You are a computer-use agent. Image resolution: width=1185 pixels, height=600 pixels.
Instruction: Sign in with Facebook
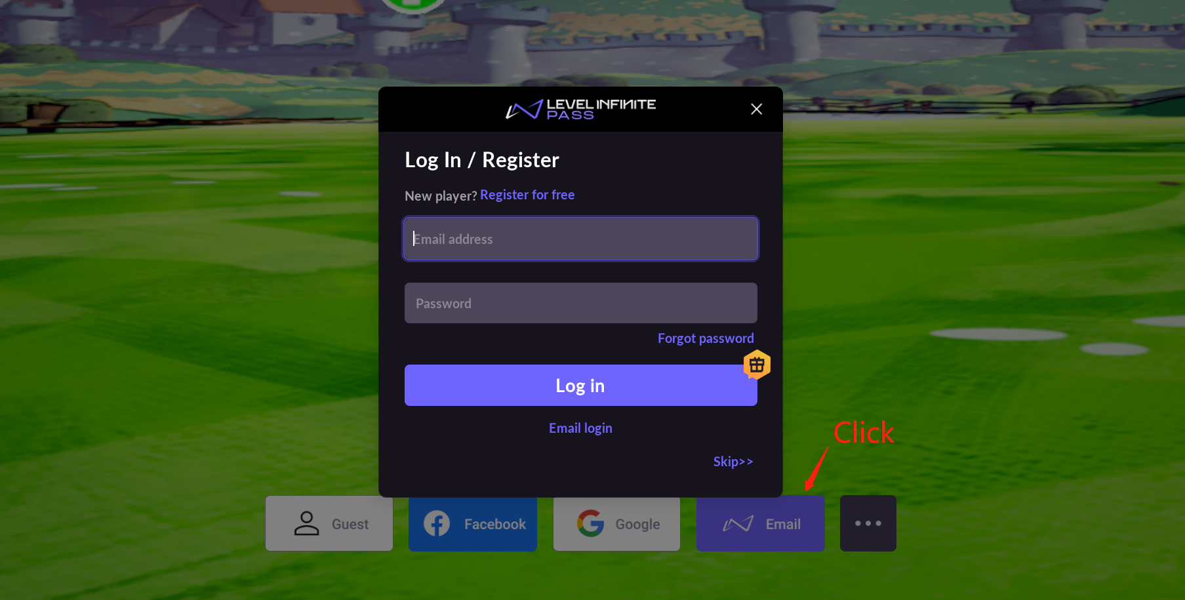[473, 523]
